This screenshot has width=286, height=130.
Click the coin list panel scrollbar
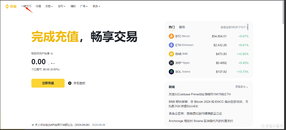pos(248,27)
